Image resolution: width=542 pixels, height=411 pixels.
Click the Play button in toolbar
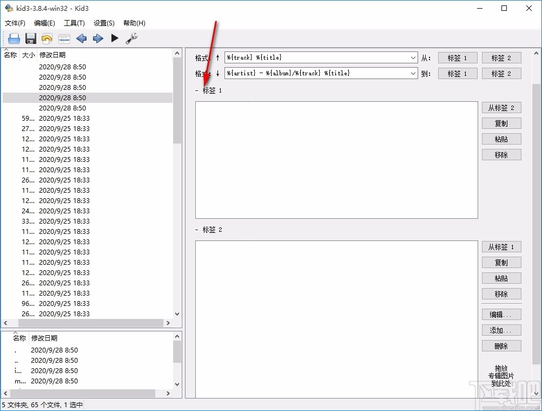pyautogui.click(x=115, y=38)
